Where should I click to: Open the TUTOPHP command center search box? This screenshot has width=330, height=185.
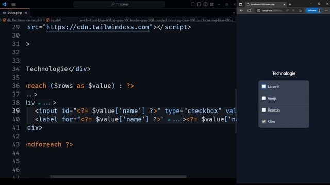tap(119, 4)
